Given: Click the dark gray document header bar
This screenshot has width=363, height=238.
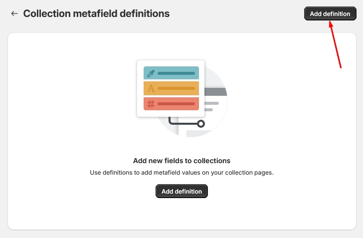Looking at the screenshot, I should tap(216, 92).
